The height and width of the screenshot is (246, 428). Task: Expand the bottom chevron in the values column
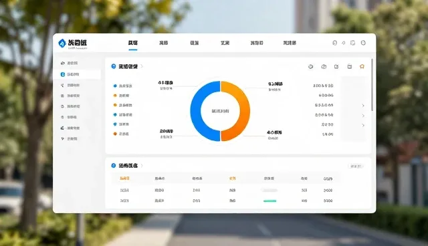[x=363, y=126]
